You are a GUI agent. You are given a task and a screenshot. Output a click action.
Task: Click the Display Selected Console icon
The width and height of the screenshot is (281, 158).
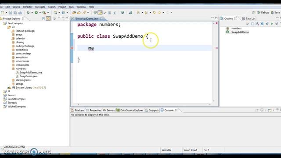(x=262, y=110)
